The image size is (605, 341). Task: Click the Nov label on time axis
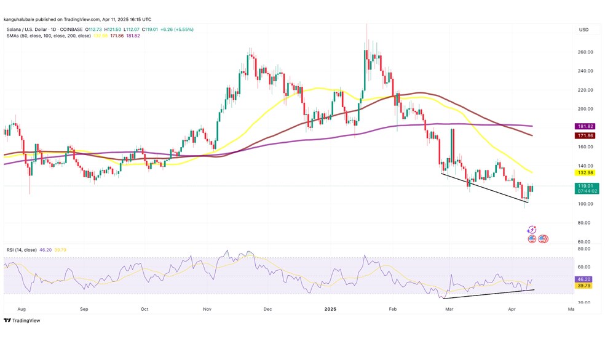[207, 309]
